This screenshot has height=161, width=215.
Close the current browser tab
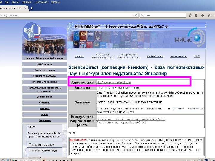click(x=25, y=8)
